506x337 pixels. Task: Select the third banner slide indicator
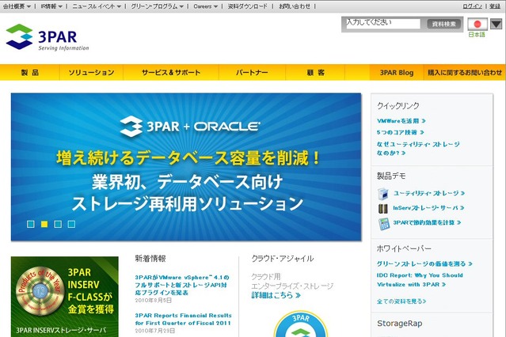tap(58, 224)
